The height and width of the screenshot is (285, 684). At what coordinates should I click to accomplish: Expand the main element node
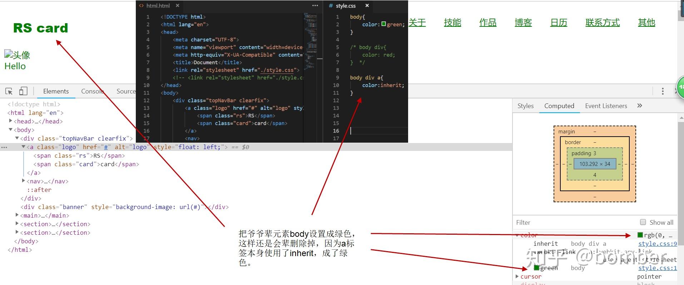(x=17, y=215)
